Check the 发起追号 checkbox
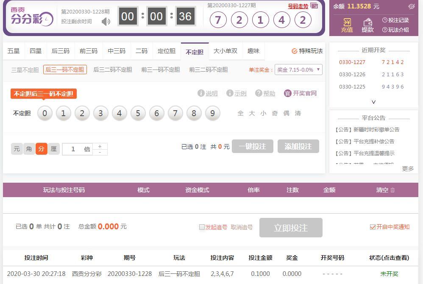Image resolution: width=423 pixels, height=284 pixels. coord(202,227)
